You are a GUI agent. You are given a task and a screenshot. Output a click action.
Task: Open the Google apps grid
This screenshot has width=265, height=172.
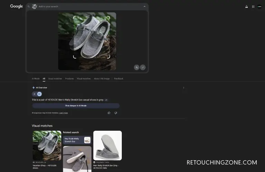[253, 7]
